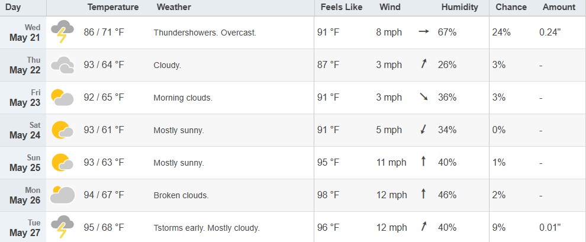Click the Day column header
Image resolution: width=586 pixels, height=242 pixels.
coord(13,7)
